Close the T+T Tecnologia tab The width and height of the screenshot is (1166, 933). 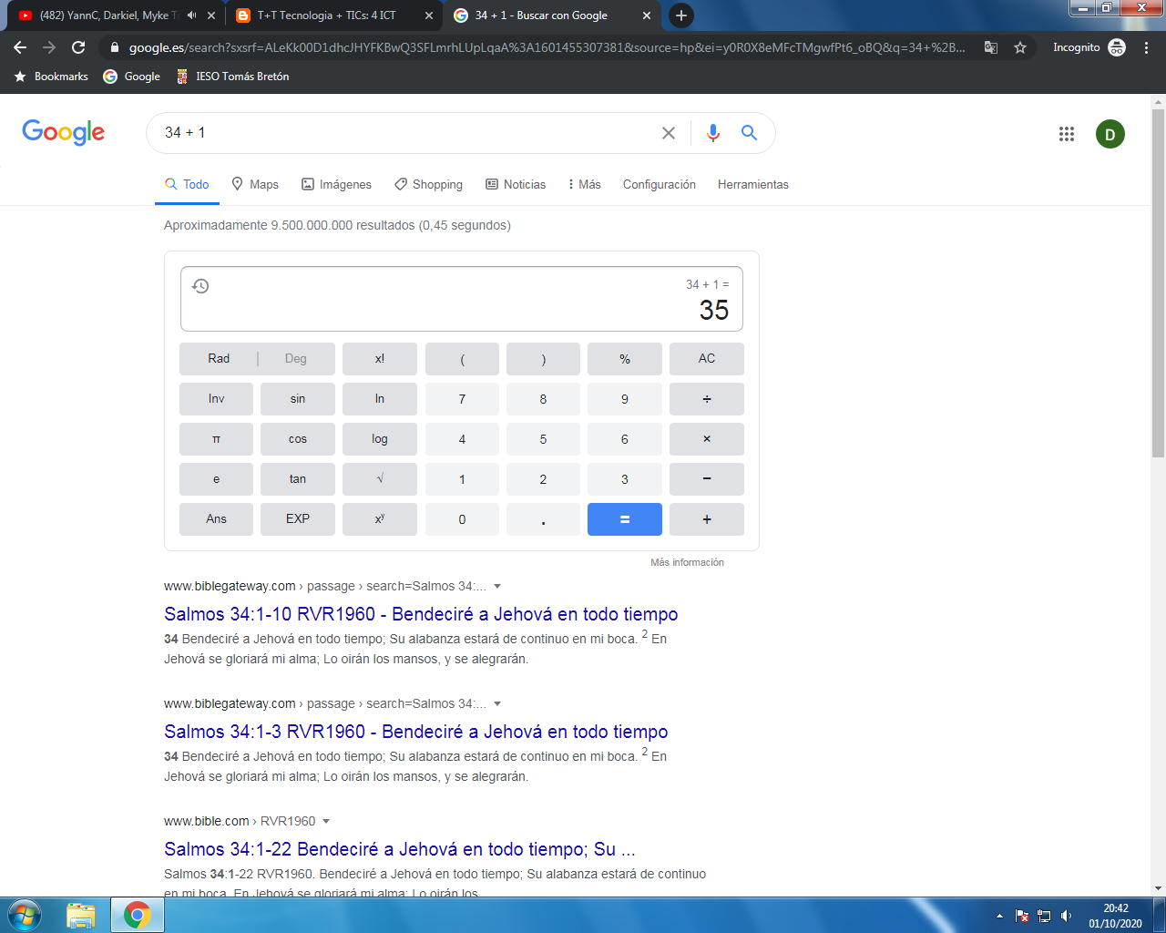tap(429, 15)
